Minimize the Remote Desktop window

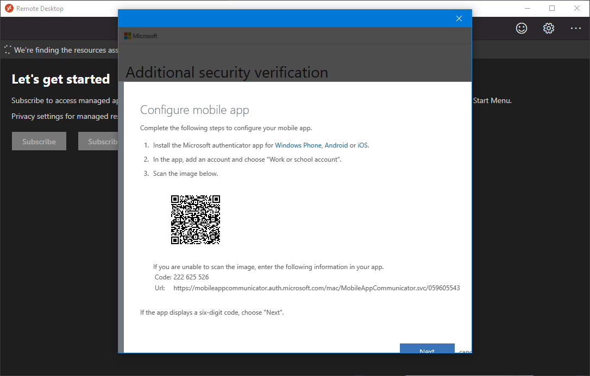click(x=528, y=8)
